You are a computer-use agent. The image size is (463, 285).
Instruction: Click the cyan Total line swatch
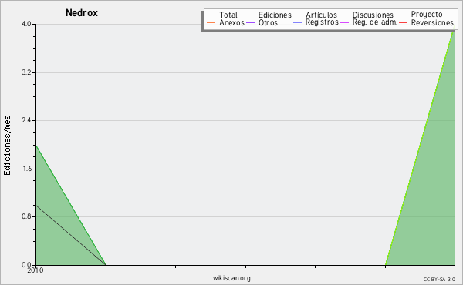pos(211,15)
